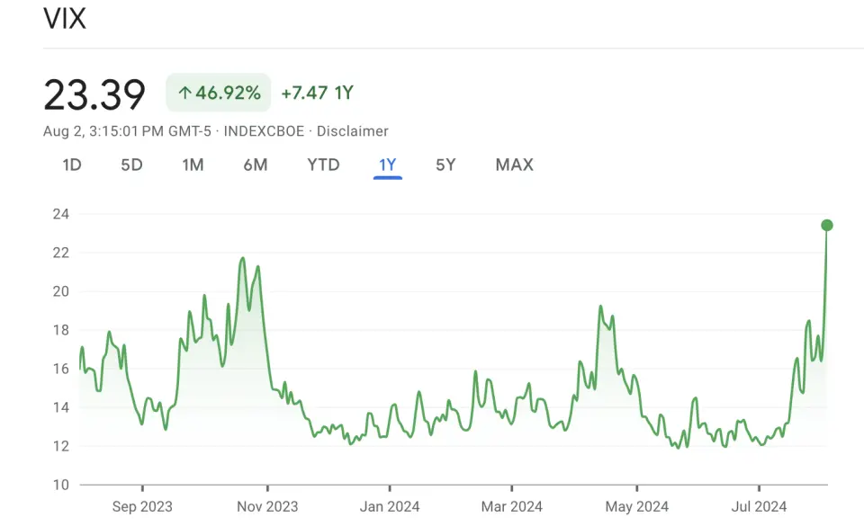The image size is (864, 526).
Task: Click the Jan 2024 axis label
Action: coord(390,506)
